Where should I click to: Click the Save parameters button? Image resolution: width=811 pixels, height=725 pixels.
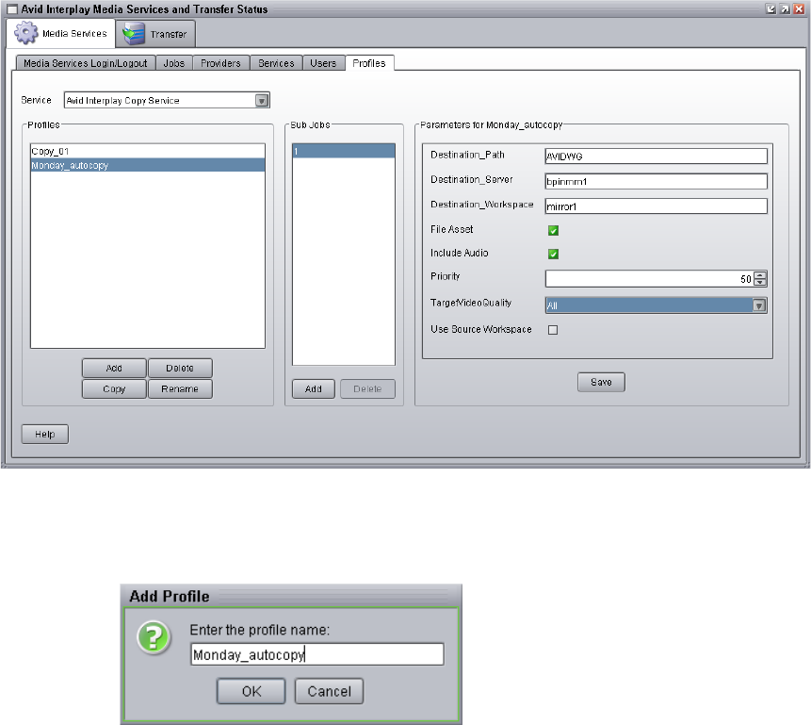coord(601,382)
